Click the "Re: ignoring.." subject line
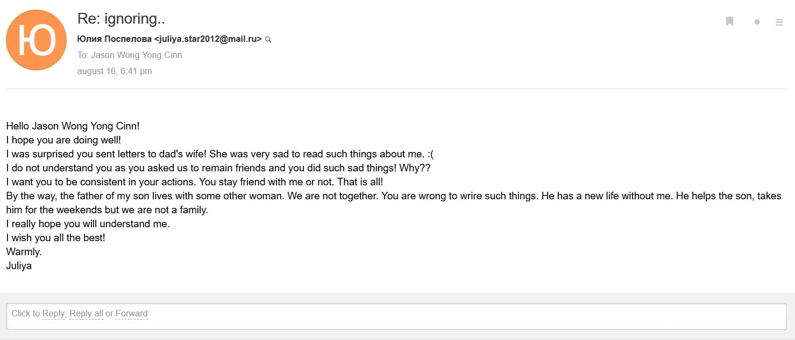The height and width of the screenshot is (340, 795). (121, 19)
